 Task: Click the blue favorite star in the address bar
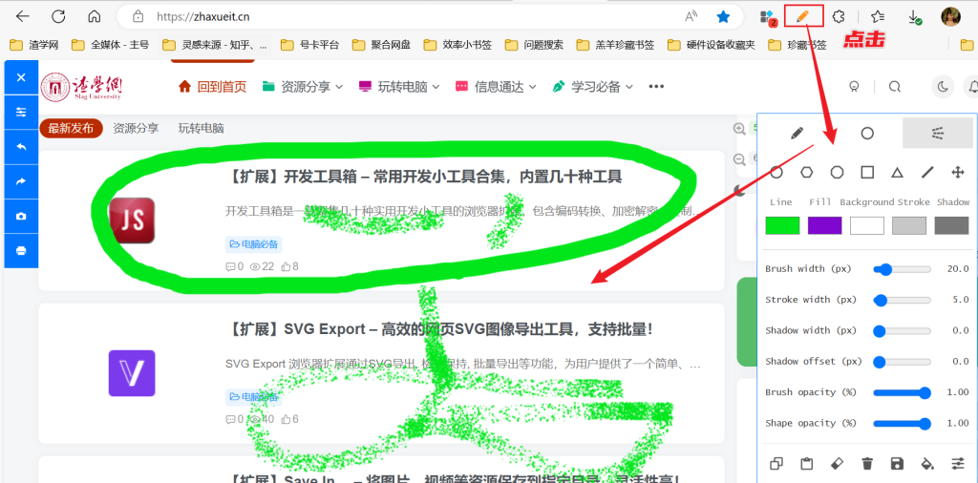click(724, 17)
